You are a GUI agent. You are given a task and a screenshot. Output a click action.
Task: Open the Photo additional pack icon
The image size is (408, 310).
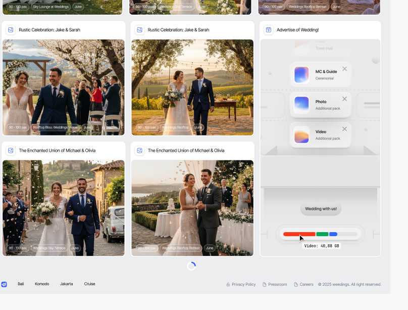[x=301, y=105]
